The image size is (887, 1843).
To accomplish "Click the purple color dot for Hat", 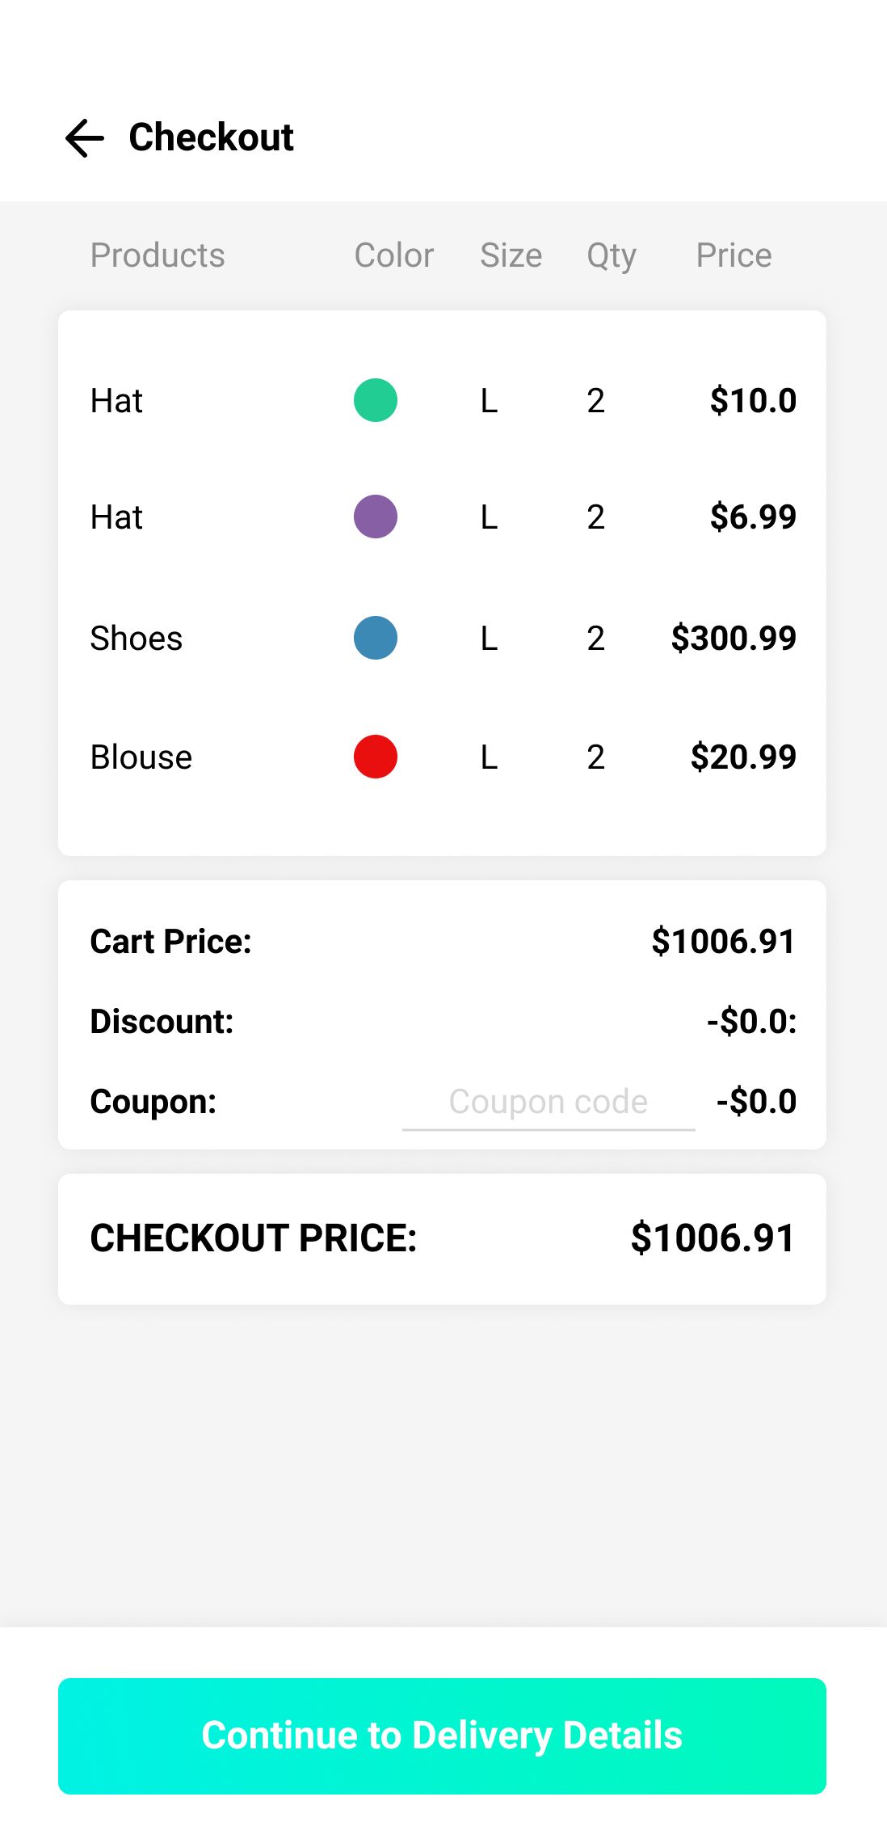I will point(376,517).
